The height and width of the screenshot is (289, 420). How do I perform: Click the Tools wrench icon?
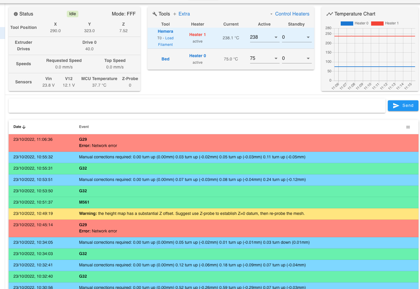click(x=155, y=14)
